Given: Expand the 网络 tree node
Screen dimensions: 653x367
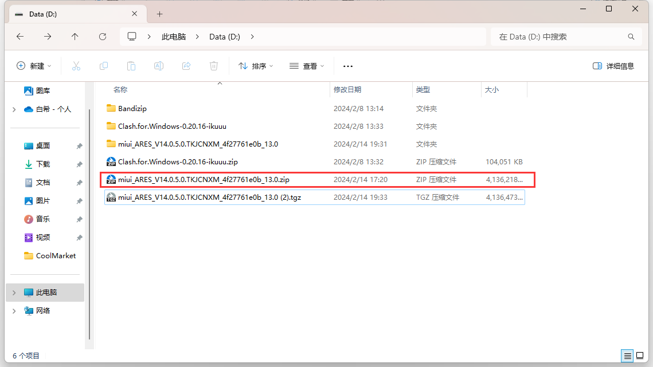Looking at the screenshot, I should click(14, 311).
